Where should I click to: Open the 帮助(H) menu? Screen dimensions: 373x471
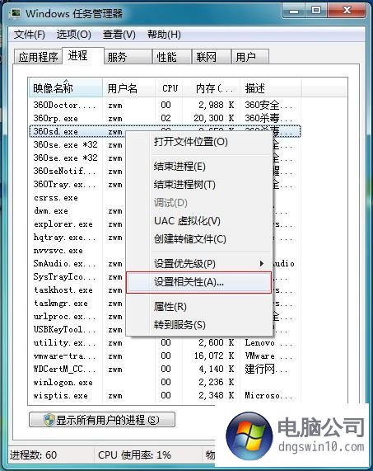pos(164,35)
